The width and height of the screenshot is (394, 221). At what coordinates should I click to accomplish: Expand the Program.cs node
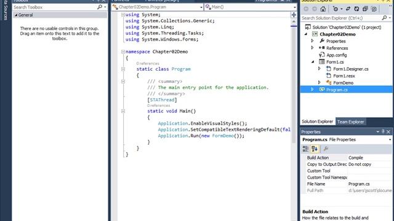click(x=312, y=89)
